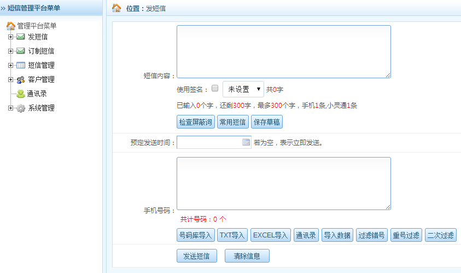Screen dimensions: 461x273
Task: Open 发短信 in the sidebar menu
Action: (x=38, y=37)
